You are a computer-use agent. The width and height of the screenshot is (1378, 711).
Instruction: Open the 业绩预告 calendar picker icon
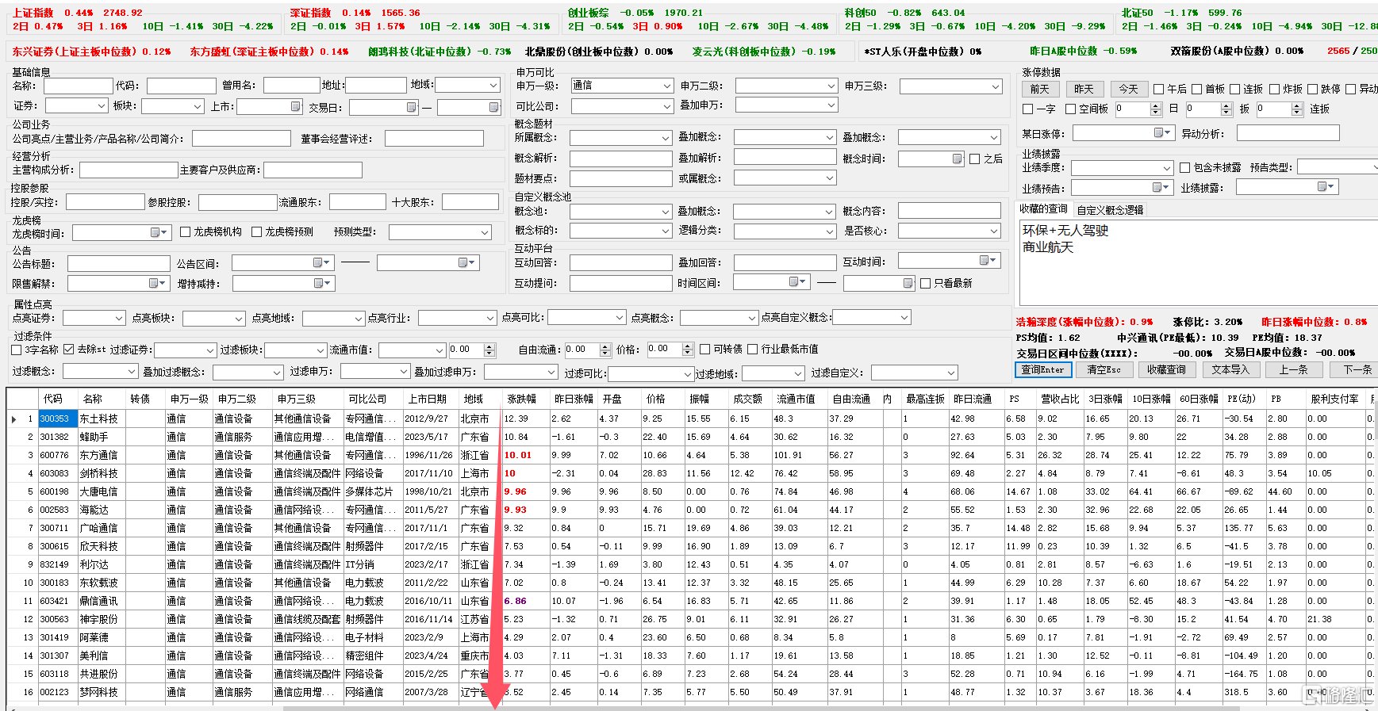(x=1157, y=187)
